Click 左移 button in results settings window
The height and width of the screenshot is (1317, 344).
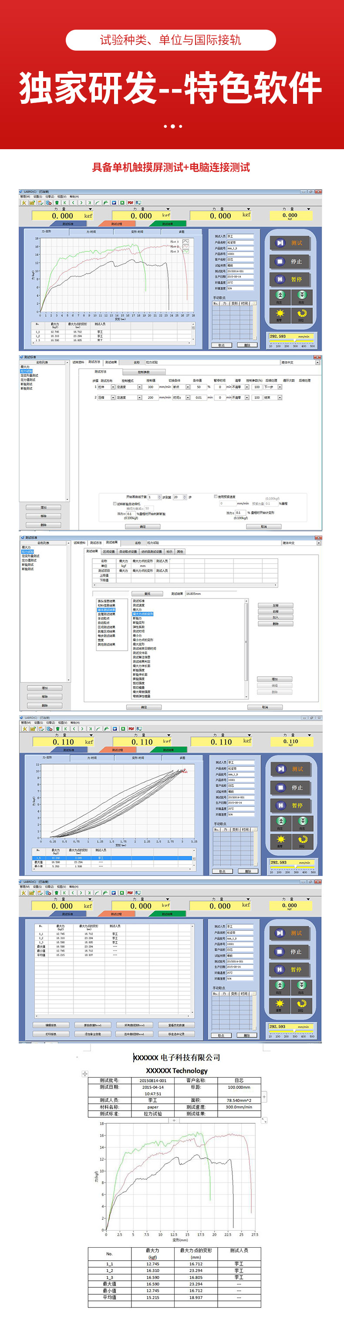coord(276,605)
